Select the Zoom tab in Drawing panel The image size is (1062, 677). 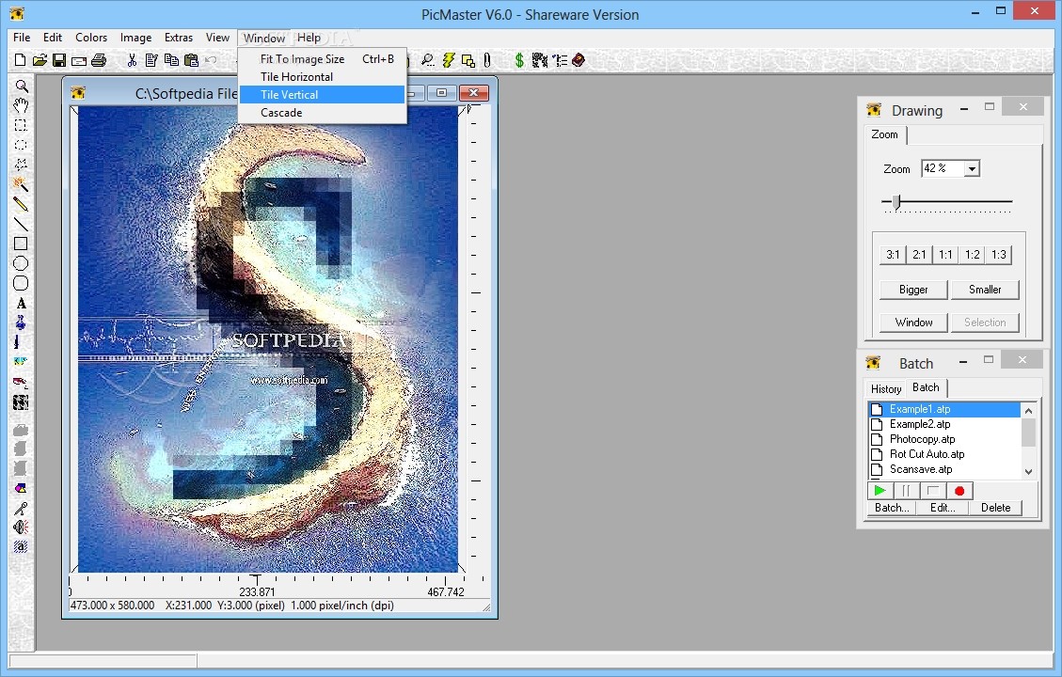coord(884,134)
